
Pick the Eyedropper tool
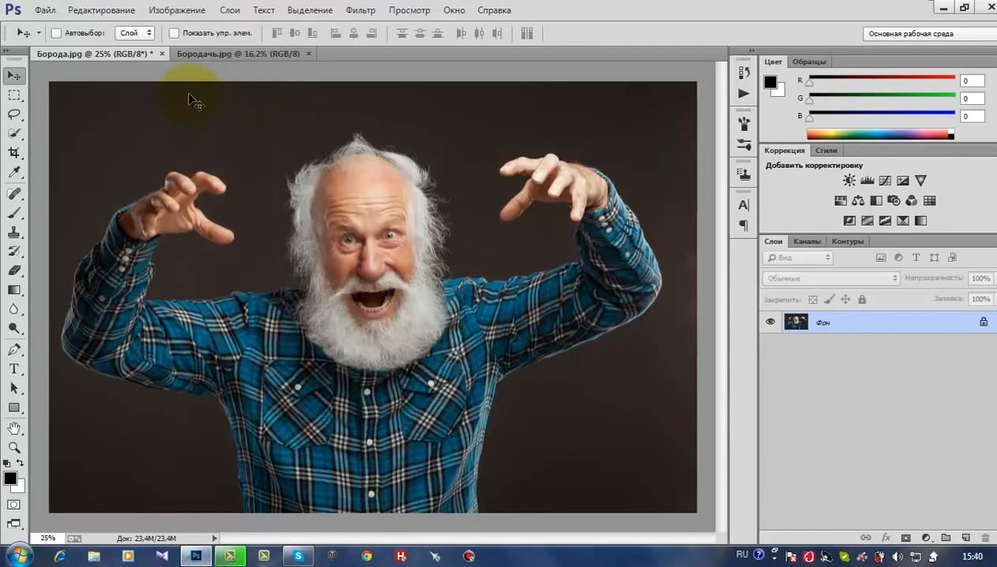(14, 173)
